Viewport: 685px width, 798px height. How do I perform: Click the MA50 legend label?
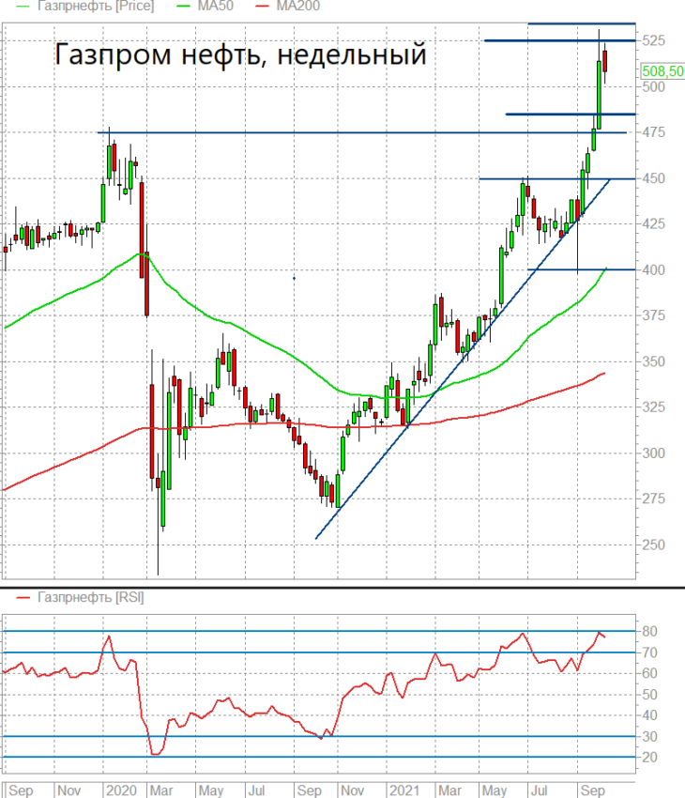tap(216, 7)
